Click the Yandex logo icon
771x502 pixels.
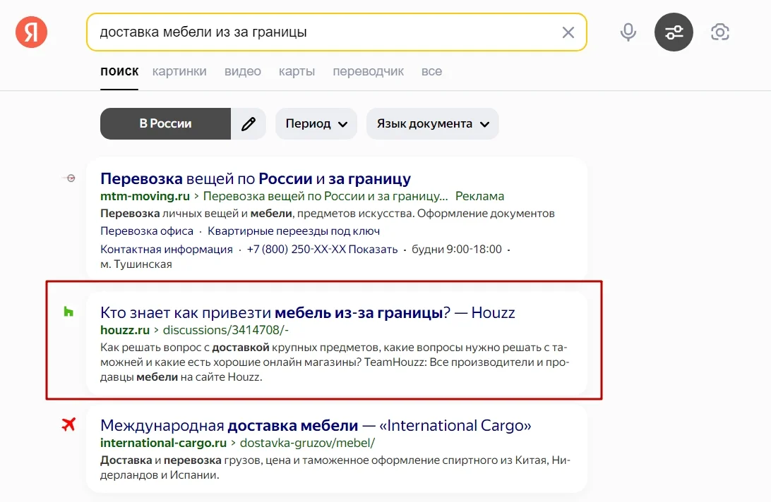tap(32, 32)
